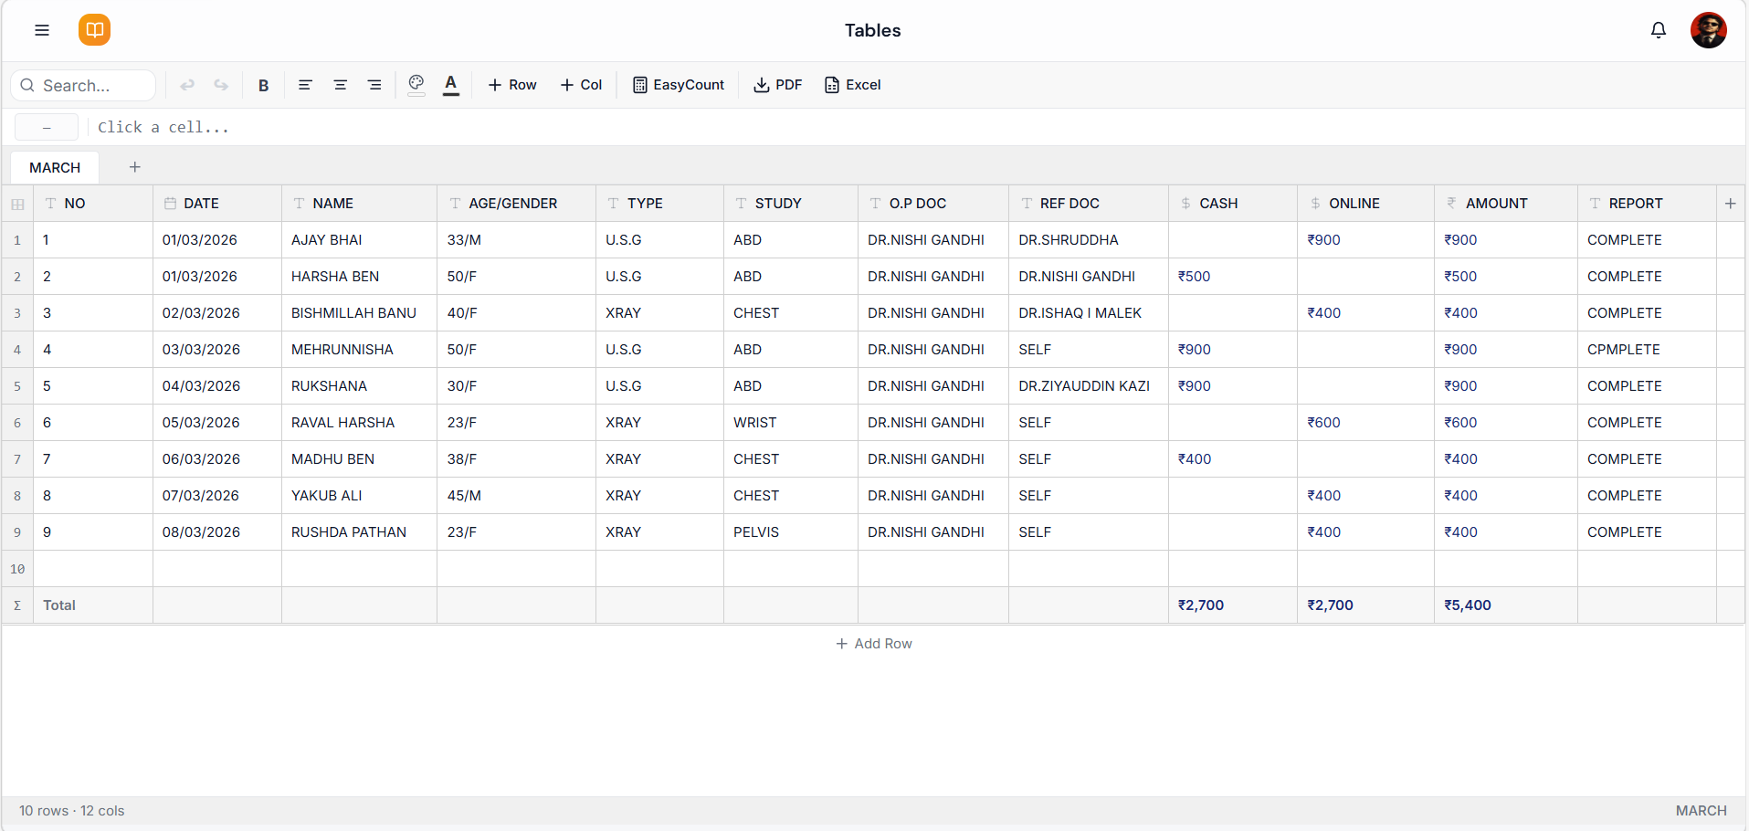Open the palette cell color picker
The image size is (1749, 831).
pos(416,84)
